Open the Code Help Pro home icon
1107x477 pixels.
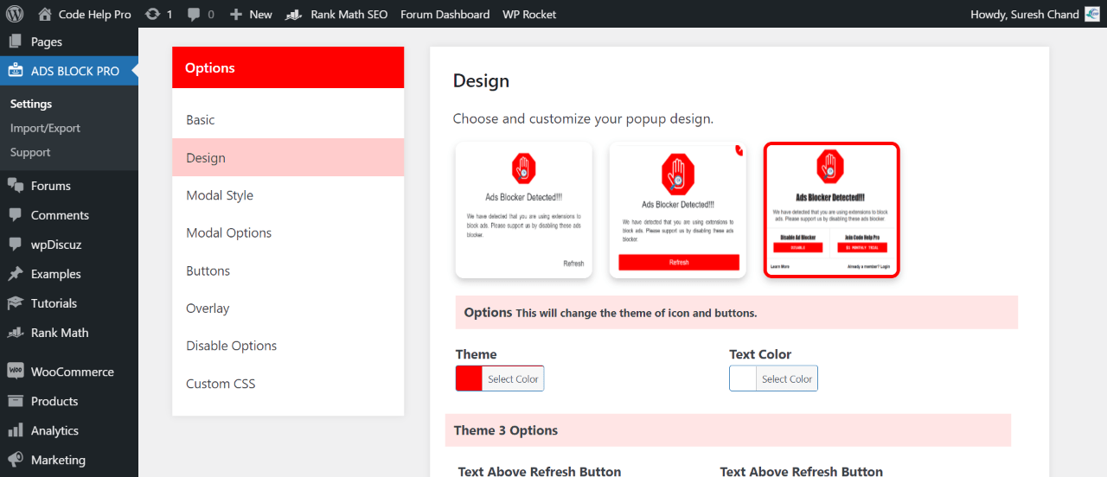[45, 14]
